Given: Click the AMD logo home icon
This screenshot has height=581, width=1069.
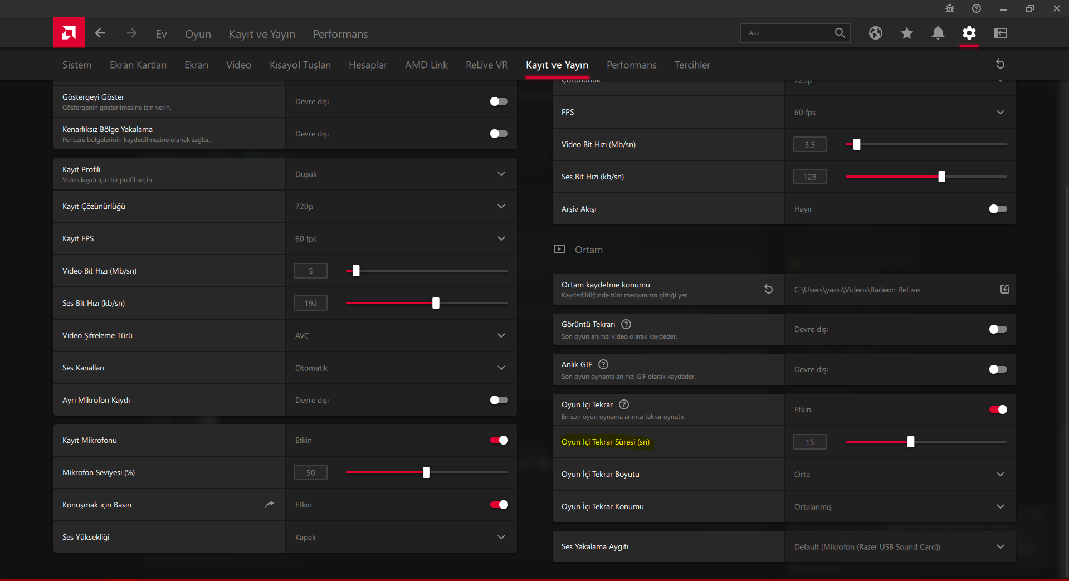Looking at the screenshot, I should click(x=69, y=33).
